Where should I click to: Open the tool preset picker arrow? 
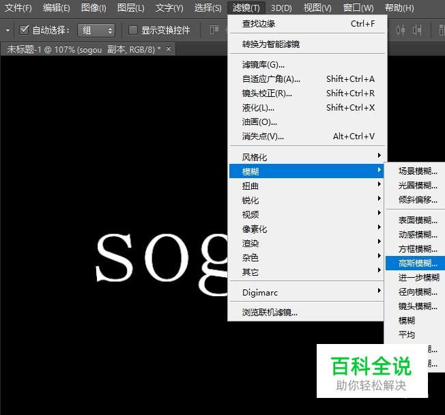pyautogui.click(x=8, y=30)
